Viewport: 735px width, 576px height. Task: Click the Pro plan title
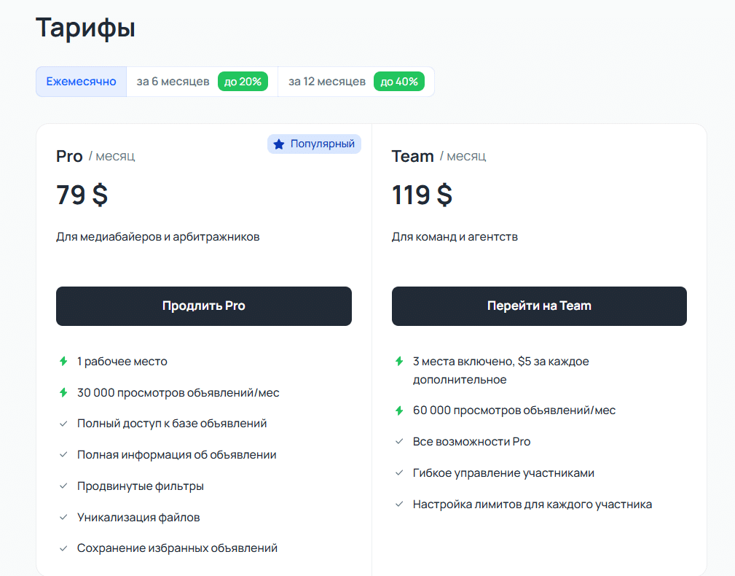(69, 156)
